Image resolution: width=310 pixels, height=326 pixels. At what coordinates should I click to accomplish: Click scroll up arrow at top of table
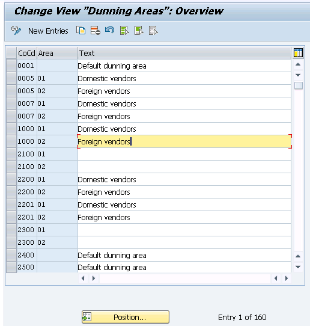pyautogui.click(x=298, y=64)
